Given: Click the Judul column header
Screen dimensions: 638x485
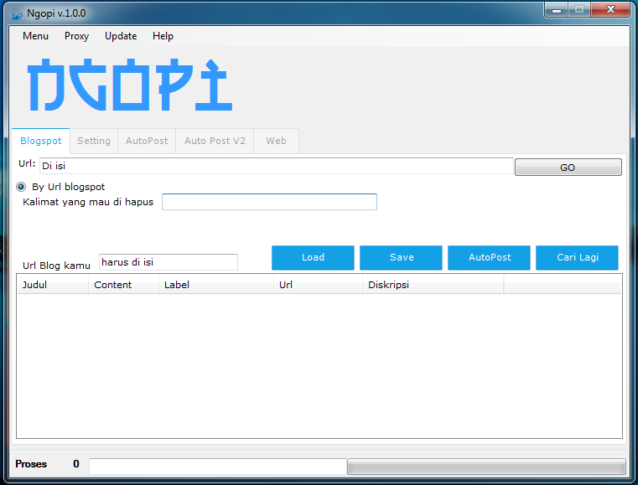Looking at the screenshot, I should 53,285.
